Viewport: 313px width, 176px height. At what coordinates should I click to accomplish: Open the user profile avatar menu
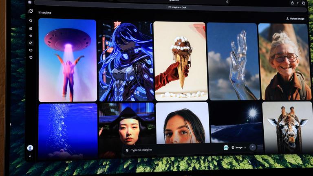coord(30,148)
